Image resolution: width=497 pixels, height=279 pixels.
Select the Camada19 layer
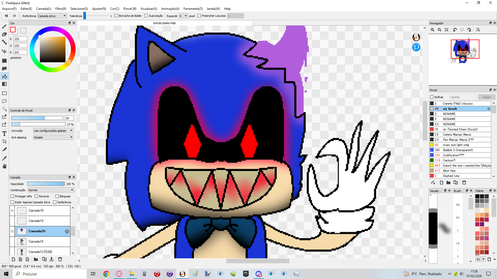[x=43, y=221]
